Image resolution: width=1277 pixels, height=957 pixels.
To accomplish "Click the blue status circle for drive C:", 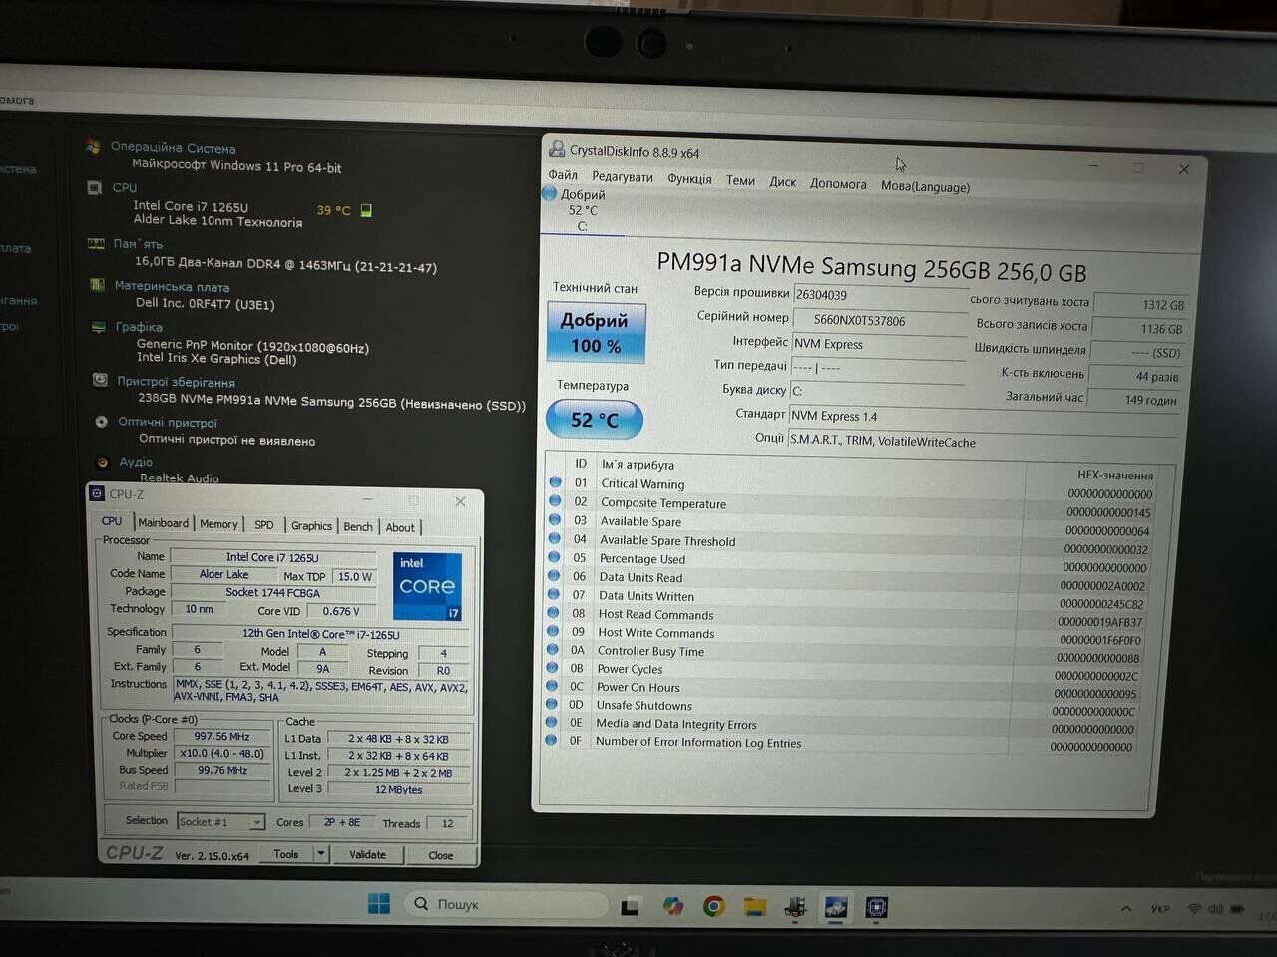I will pos(549,194).
